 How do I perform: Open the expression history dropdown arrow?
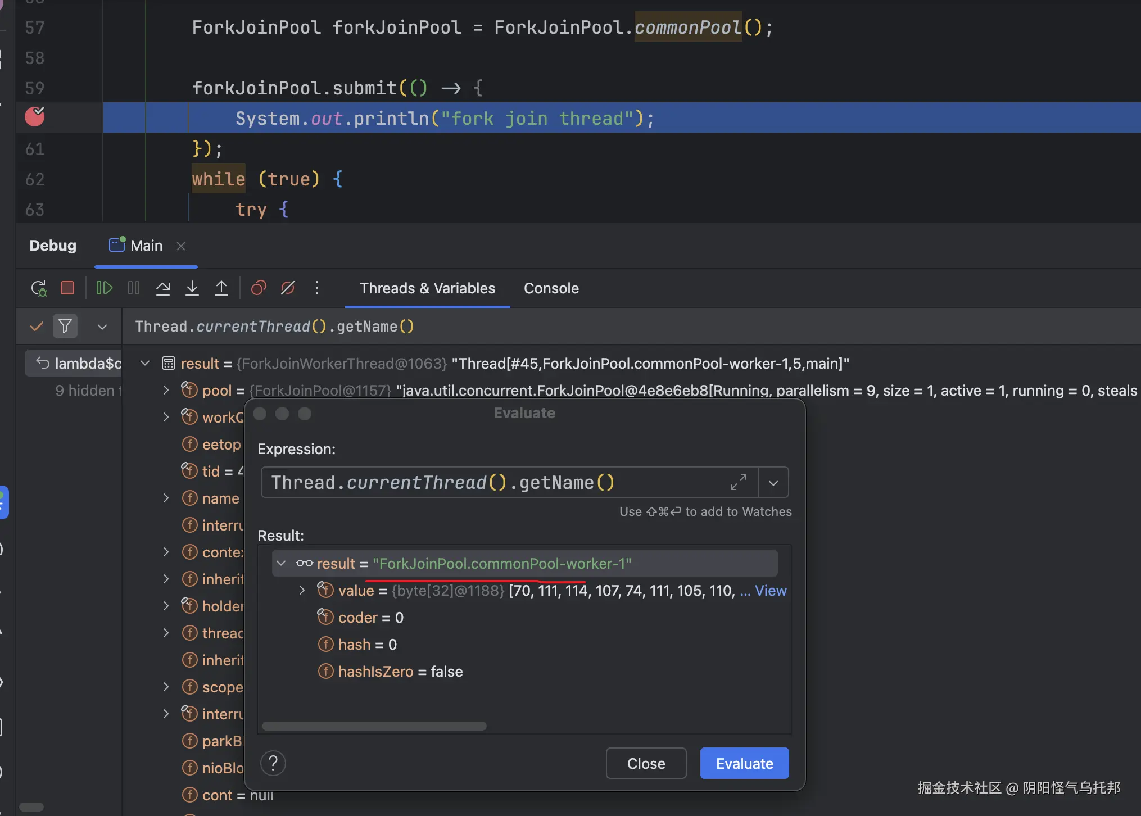[x=773, y=483]
